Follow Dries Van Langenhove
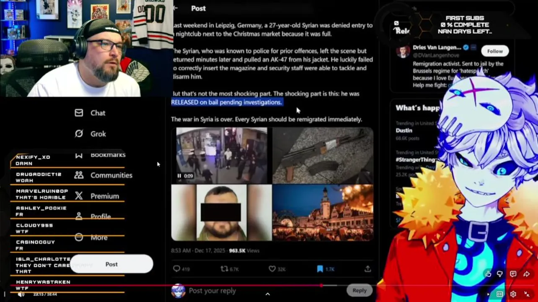538x302 pixels. (x=495, y=51)
